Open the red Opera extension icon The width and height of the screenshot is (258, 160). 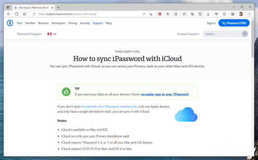(x=160, y=14)
